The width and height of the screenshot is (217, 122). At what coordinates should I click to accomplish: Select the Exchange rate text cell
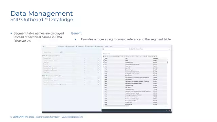click(129, 105)
